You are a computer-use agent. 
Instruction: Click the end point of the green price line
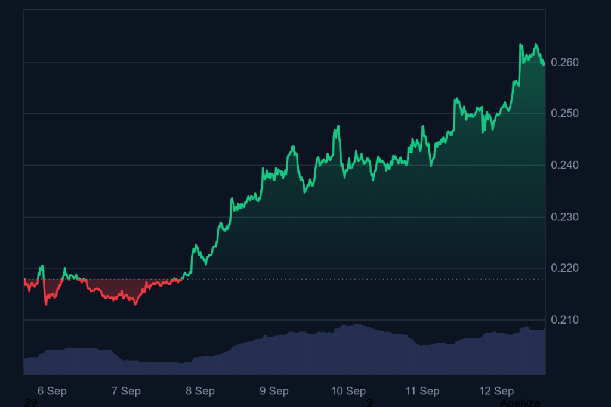[x=544, y=64]
